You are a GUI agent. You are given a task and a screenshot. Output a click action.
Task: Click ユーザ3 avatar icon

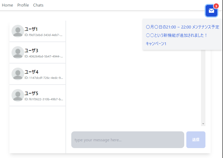(x=18, y=52)
